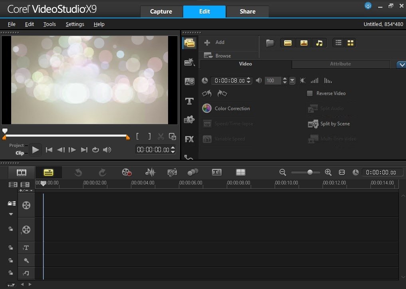Image resolution: width=406 pixels, height=289 pixels.
Task: Toggle repeat playback
Action: click(95, 150)
